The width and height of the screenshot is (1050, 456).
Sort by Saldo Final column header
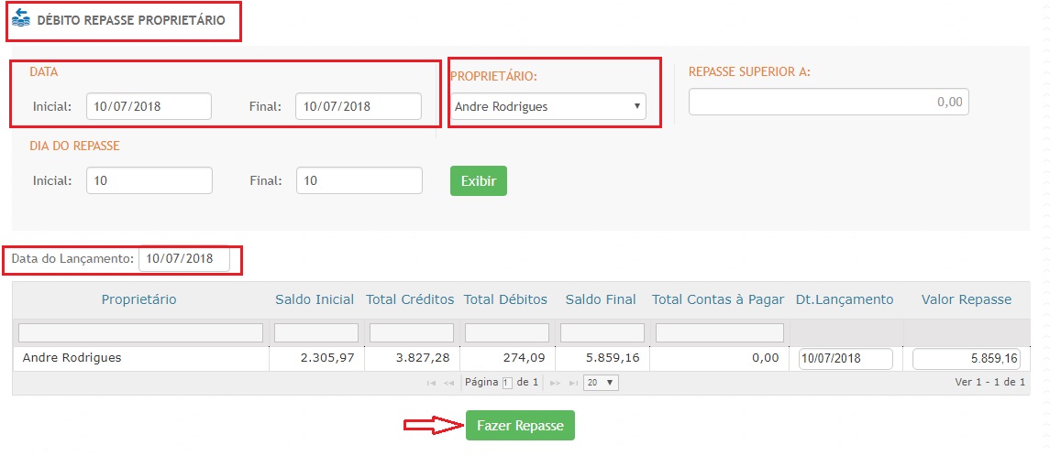[601, 299]
